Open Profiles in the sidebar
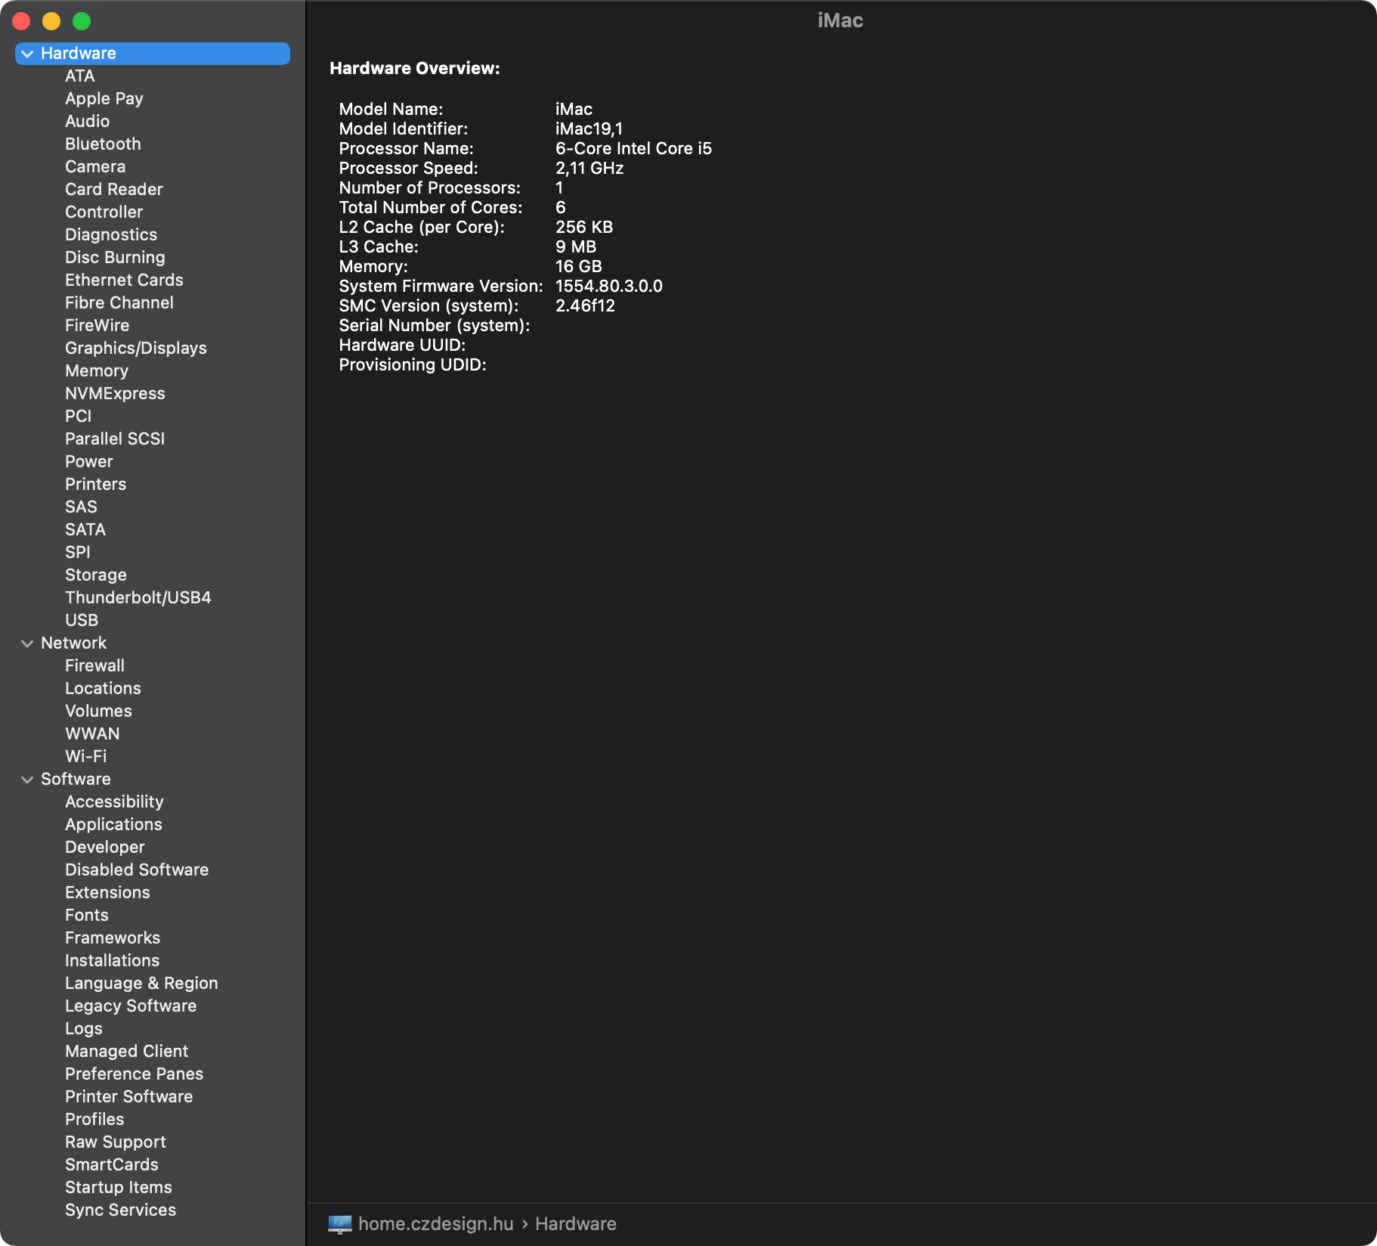 pos(94,1120)
